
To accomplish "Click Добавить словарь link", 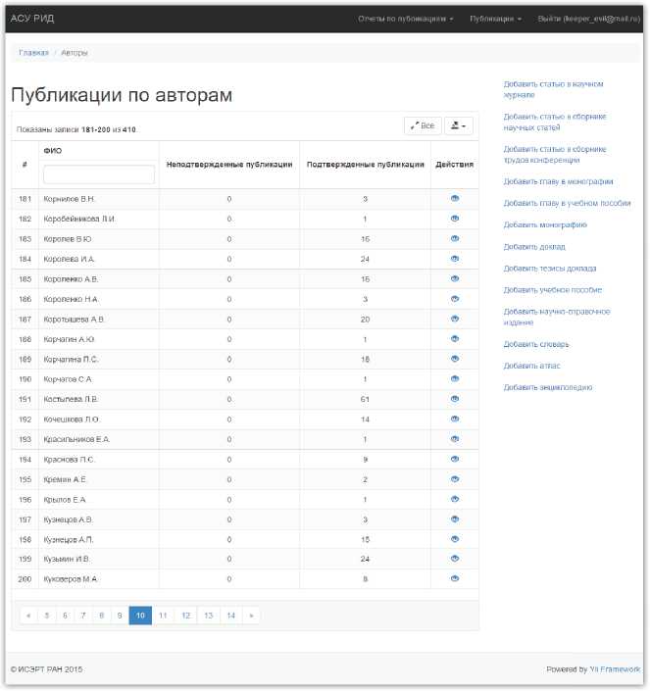I will pos(536,344).
